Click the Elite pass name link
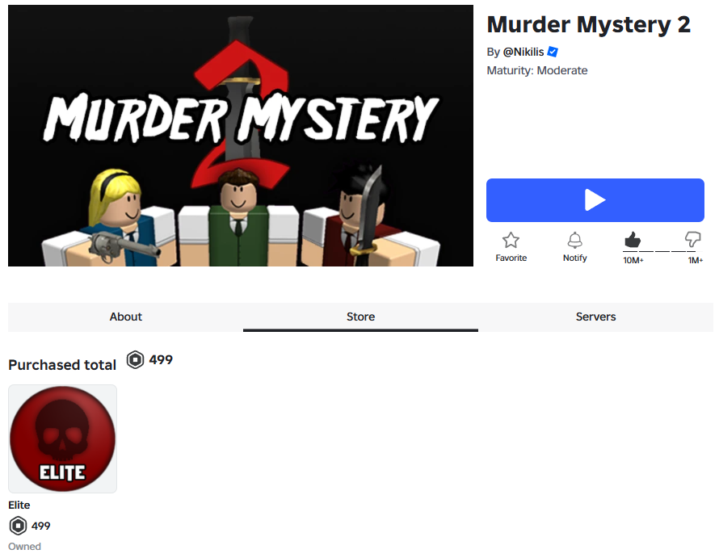Screen dimensions: 719x558 click(x=19, y=505)
